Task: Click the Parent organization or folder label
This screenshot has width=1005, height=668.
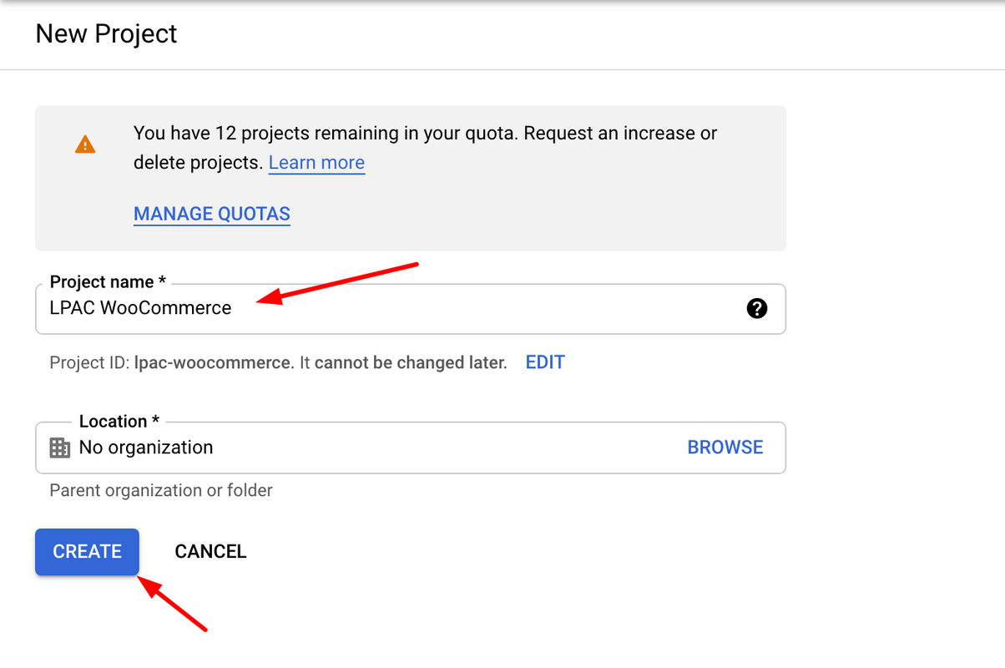Action: point(160,490)
